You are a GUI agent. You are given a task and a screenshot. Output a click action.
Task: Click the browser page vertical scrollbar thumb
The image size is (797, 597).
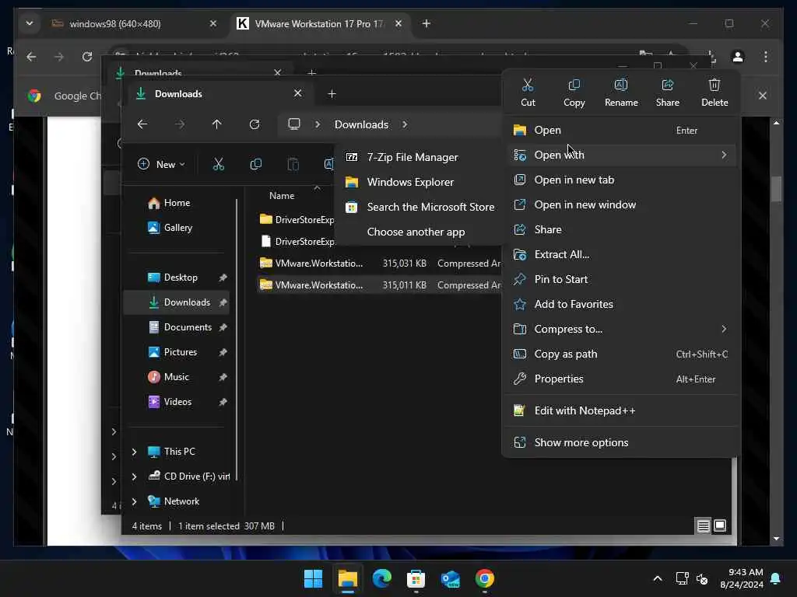[776, 189]
